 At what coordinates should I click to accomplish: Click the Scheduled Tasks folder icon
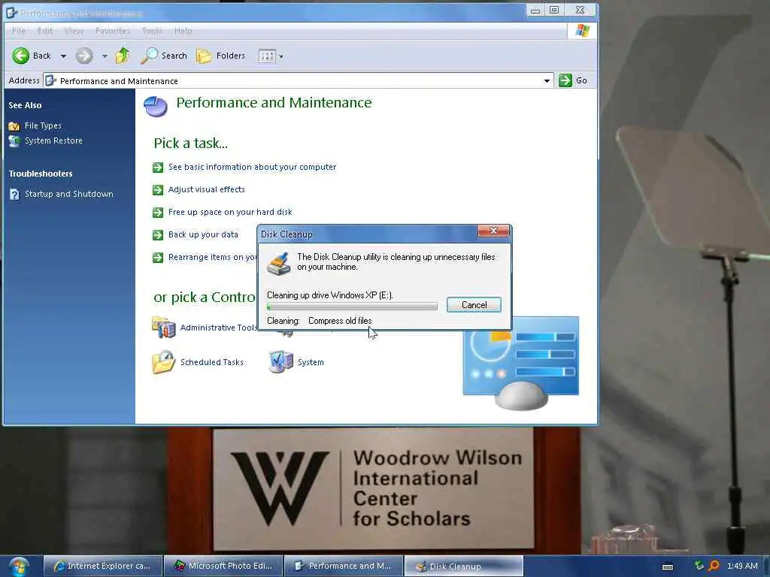163,362
